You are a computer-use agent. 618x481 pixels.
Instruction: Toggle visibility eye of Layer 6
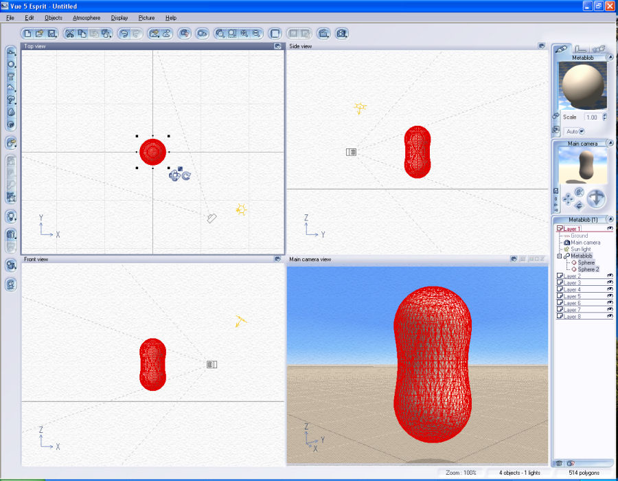click(x=610, y=302)
